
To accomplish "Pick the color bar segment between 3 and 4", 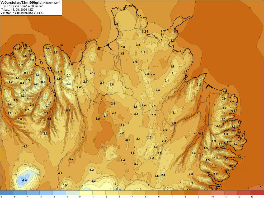I will point(125,193).
